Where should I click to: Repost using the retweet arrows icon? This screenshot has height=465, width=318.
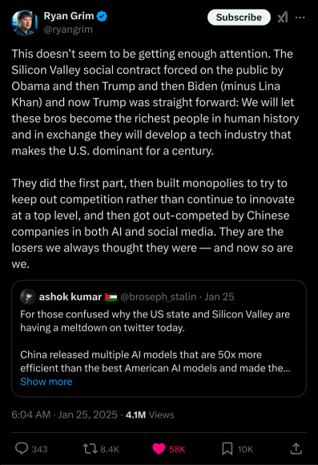point(90,449)
